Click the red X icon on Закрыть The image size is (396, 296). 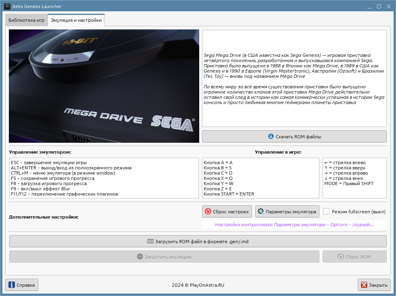tap(364, 285)
